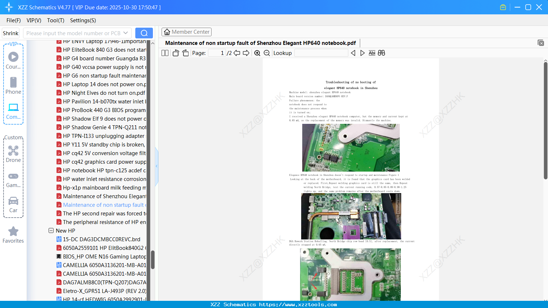This screenshot has width=548, height=308.
Task: Open HP EliteBook 840 G3 file
Action: (x=101, y=50)
